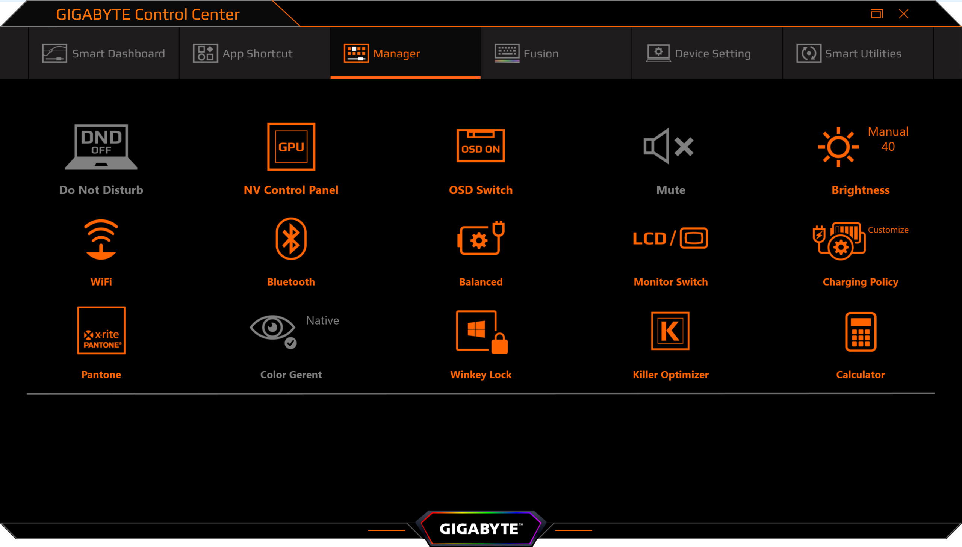This screenshot has width=962, height=547.
Task: Click the Charging Policy label
Action: 861,283
